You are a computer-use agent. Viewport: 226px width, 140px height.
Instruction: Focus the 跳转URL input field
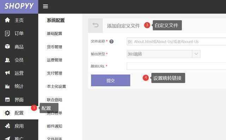pyautogui.click(x=176, y=66)
